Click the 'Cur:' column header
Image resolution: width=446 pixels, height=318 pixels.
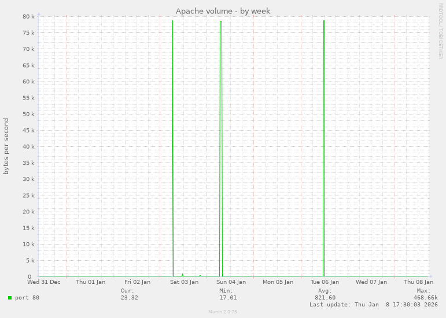pyautogui.click(x=127, y=291)
